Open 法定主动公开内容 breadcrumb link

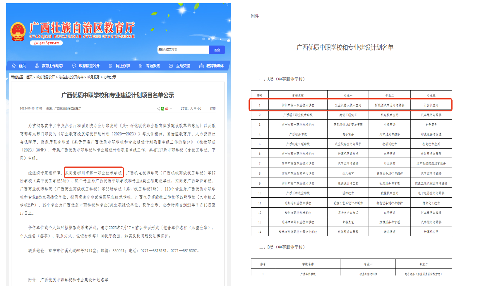tap(71, 77)
